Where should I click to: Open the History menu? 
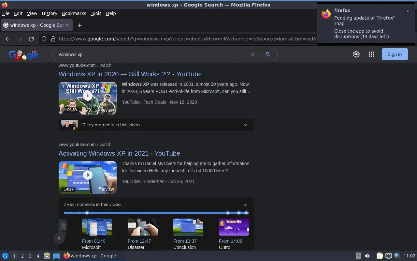pyautogui.click(x=50, y=13)
